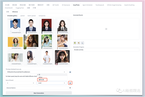Select the boy with blue background template
The width and height of the screenshot is (145, 97).
point(15,26)
